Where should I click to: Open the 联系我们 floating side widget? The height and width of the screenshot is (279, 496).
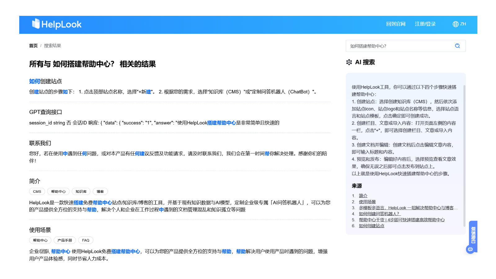pyautogui.click(x=473, y=235)
